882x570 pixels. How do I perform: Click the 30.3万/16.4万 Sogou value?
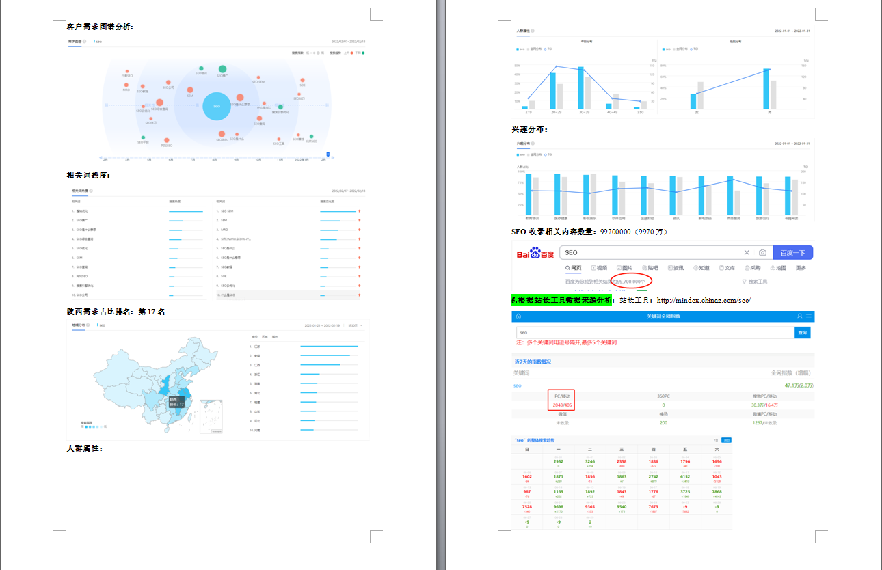point(764,405)
